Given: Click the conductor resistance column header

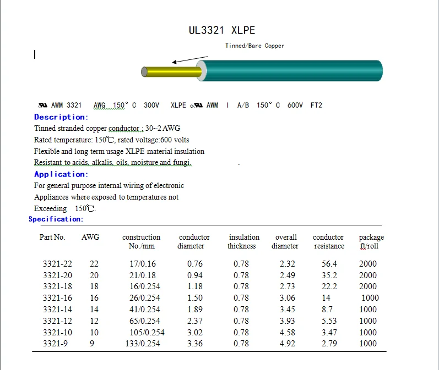Looking at the screenshot, I should (x=329, y=241).
